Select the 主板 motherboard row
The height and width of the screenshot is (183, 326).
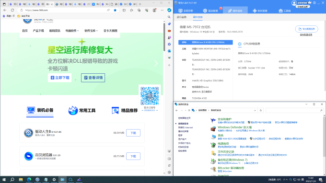tap(205, 51)
